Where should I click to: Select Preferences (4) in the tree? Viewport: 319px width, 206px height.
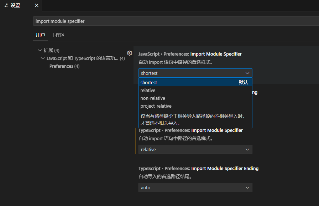point(64,66)
